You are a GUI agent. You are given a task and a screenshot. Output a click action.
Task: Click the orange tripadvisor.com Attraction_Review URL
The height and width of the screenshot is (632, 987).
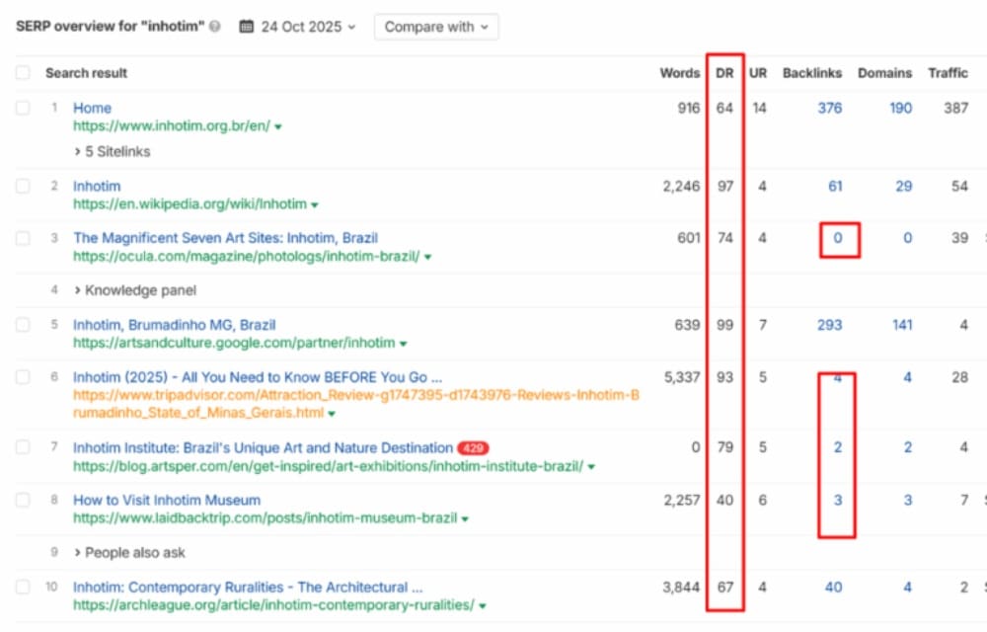(356, 404)
